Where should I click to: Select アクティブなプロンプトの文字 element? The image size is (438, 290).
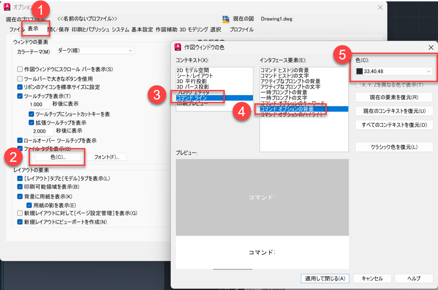click(x=304, y=87)
